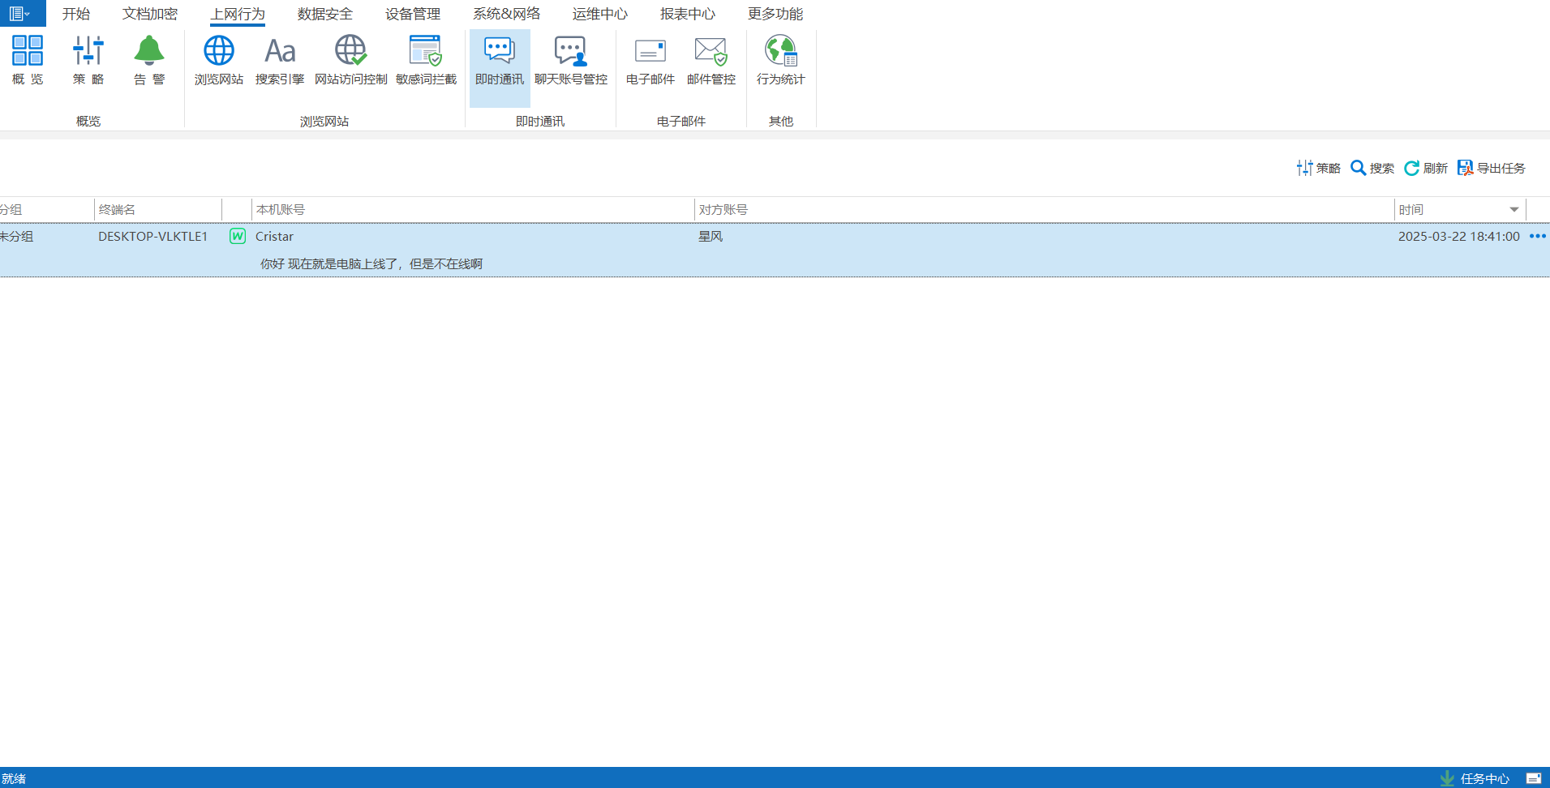Click the 刷新 refresh button
The image size is (1550, 788).
(1426, 168)
